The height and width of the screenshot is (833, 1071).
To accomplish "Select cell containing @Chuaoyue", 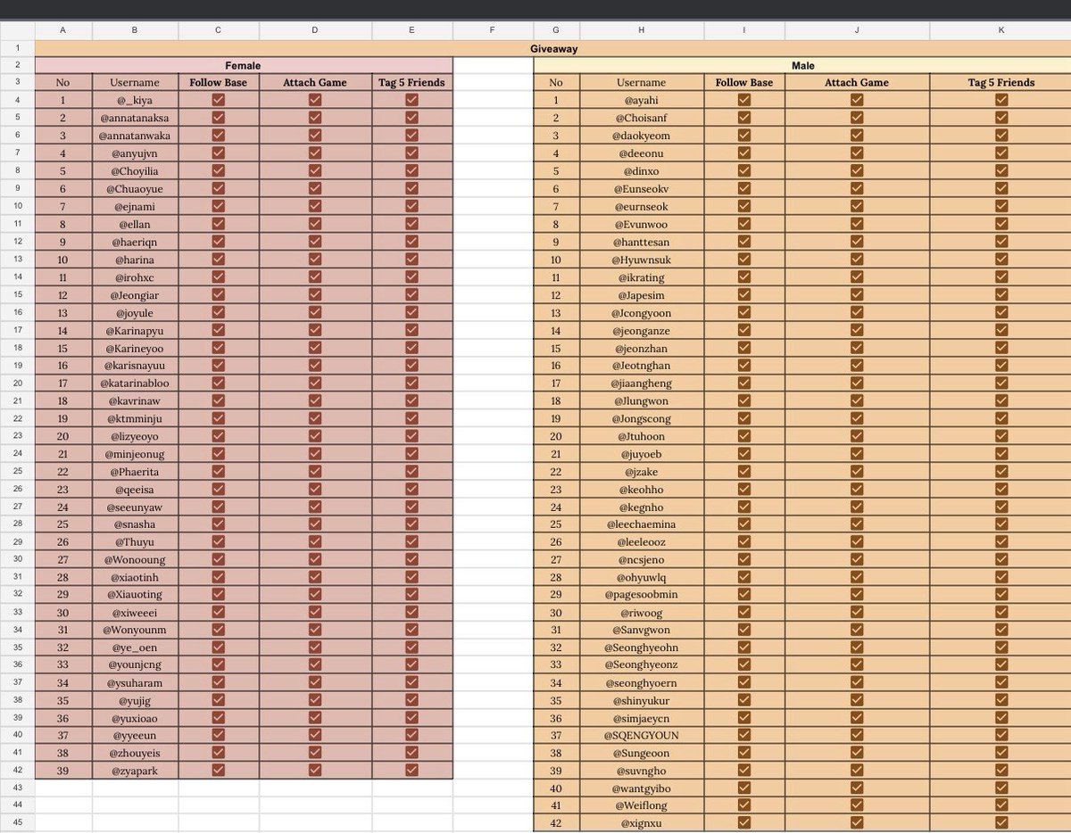I will (135, 188).
